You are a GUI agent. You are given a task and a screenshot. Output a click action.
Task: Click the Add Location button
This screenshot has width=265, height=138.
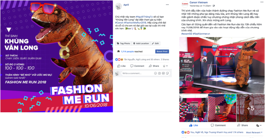click(141, 43)
